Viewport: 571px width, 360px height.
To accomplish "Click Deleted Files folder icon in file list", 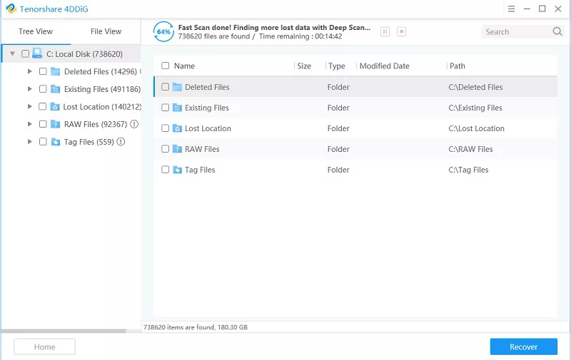I will 177,87.
